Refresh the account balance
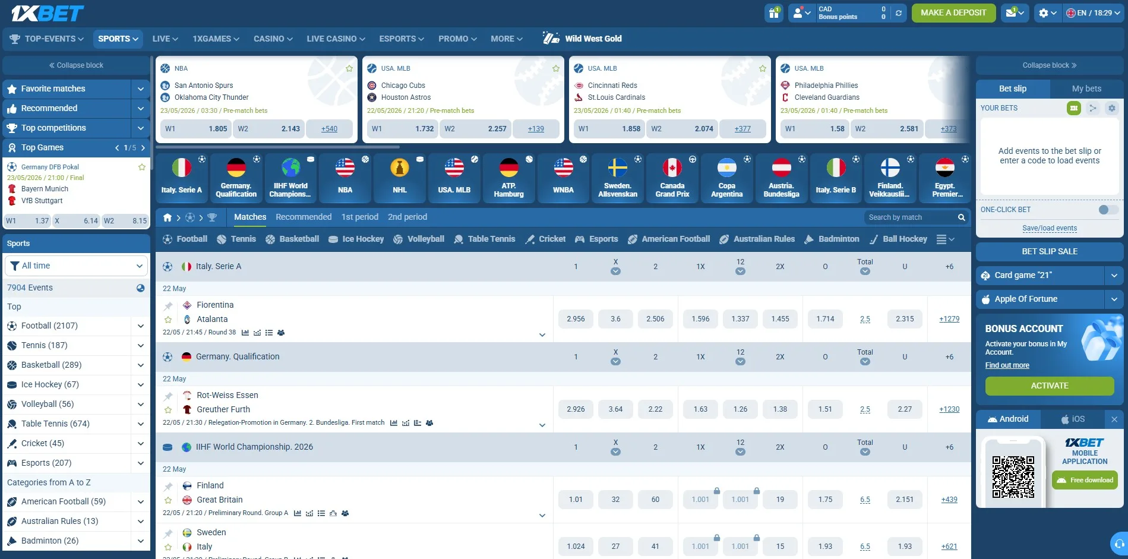The image size is (1128, 559). pyautogui.click(x=898, y=12)
